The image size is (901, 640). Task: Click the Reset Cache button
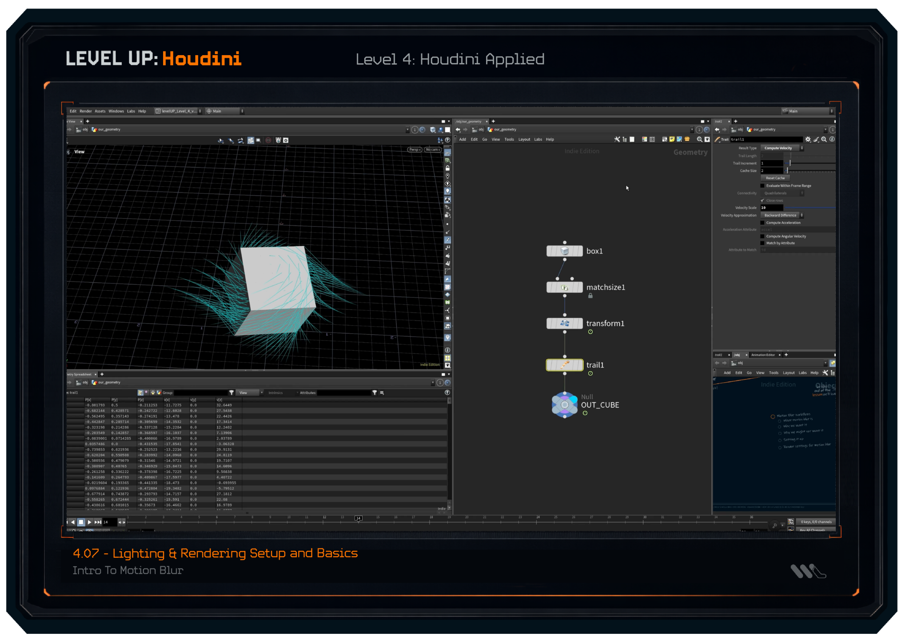point(775,178)
